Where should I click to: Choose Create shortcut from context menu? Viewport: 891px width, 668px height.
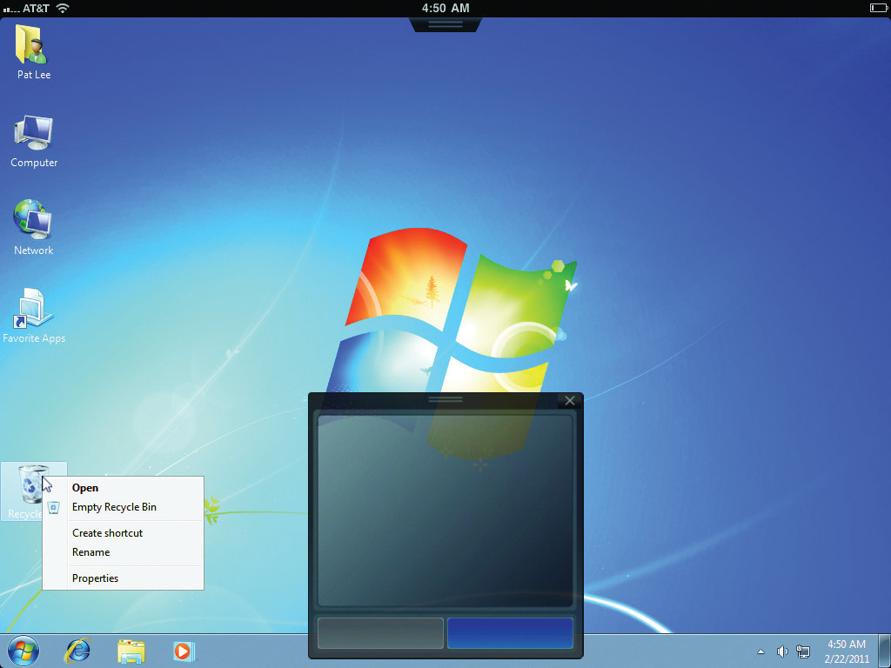click(x=107, y=533)
